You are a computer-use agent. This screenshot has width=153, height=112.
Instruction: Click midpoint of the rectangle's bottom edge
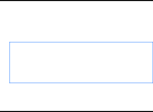pos(81,83)
